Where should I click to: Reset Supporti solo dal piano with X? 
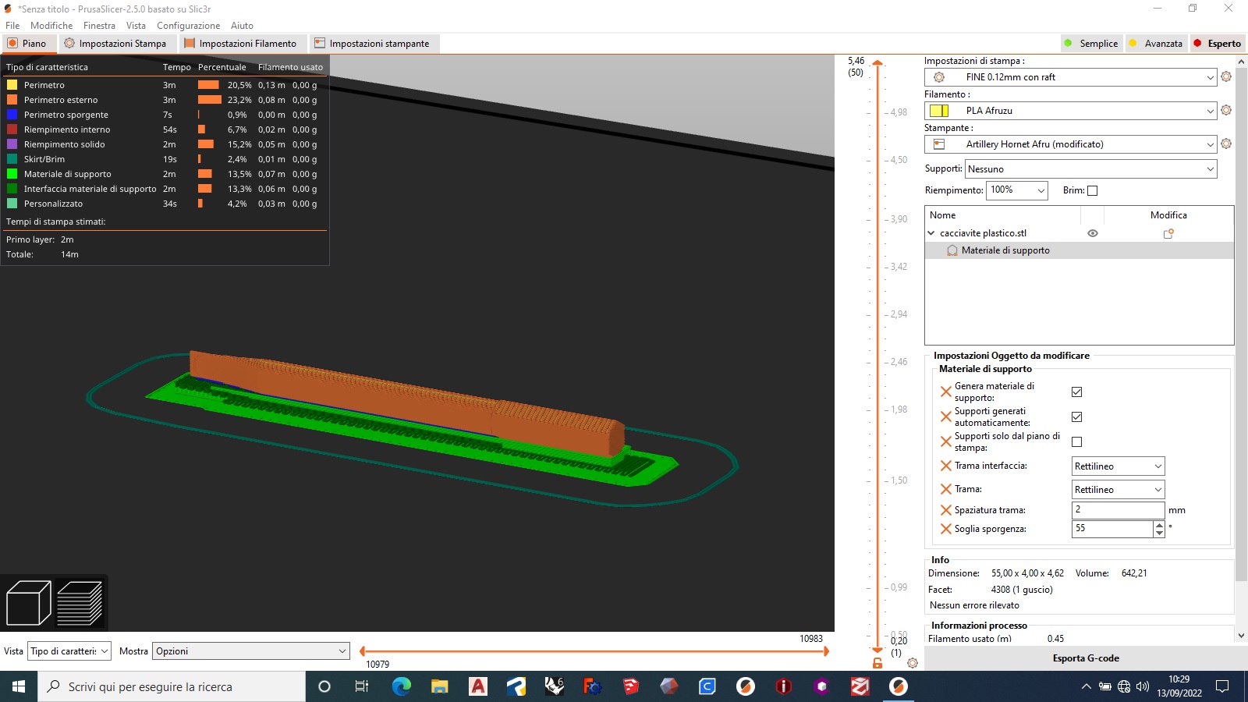945,441
